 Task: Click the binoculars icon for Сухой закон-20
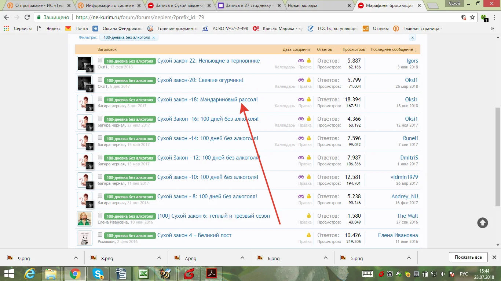[x=301, y=80]
